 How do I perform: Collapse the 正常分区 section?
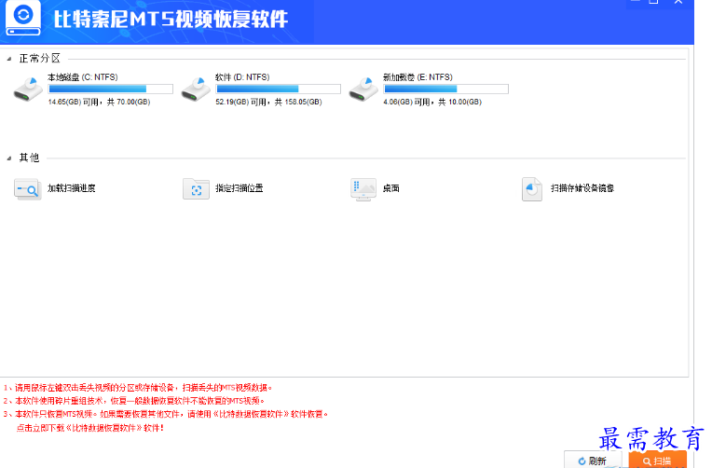[9, 59]
